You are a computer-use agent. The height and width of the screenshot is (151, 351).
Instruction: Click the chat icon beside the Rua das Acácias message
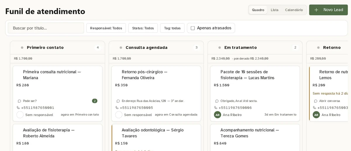click(x=118, y=101)
